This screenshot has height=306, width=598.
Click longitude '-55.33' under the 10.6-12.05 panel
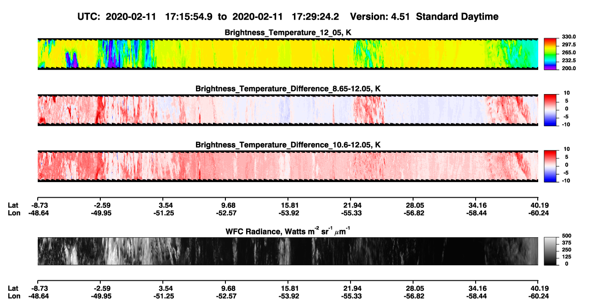click(x=351, y=213)
